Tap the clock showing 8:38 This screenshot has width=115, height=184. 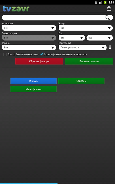[111, 2]
